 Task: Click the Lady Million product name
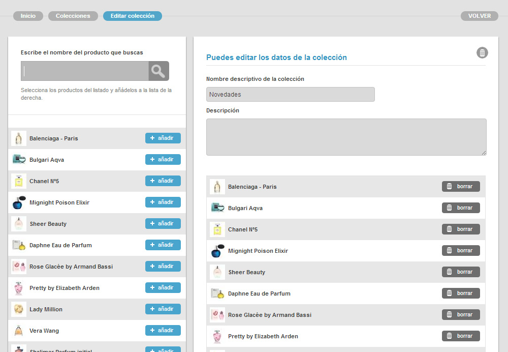46,309
